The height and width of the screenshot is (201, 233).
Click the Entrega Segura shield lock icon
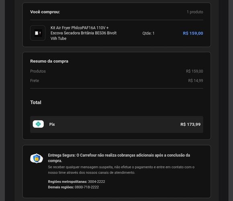37,158
